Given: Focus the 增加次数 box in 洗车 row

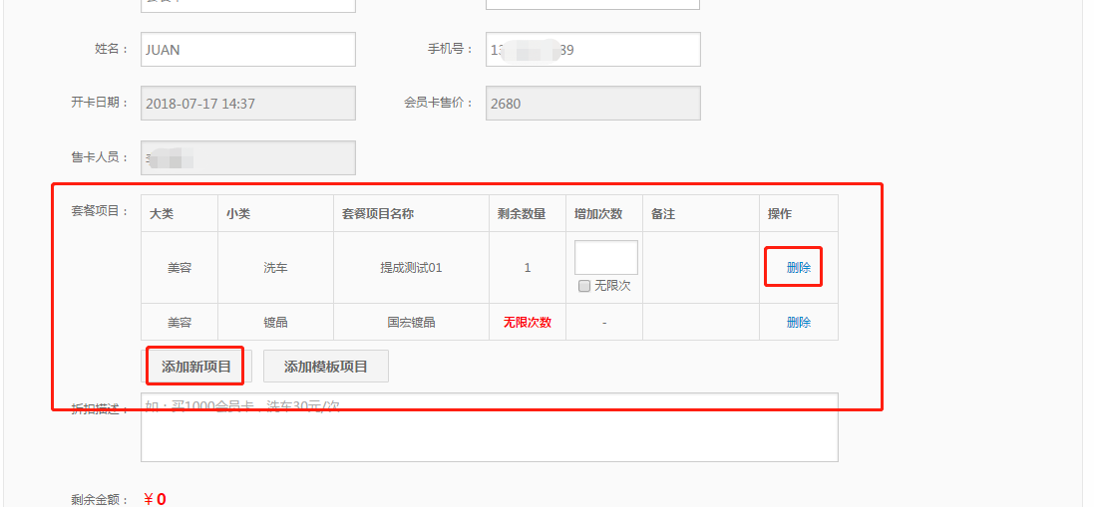Looking at the screenshot, I should point(605,257).
